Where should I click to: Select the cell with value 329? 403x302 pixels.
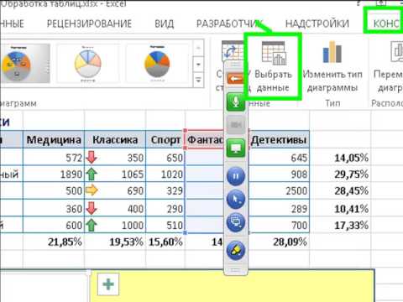coord(165,190)
